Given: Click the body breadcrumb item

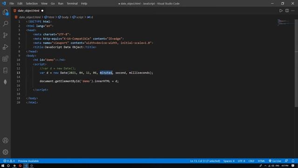Looking at the screenshot, I should coord(65,17).
